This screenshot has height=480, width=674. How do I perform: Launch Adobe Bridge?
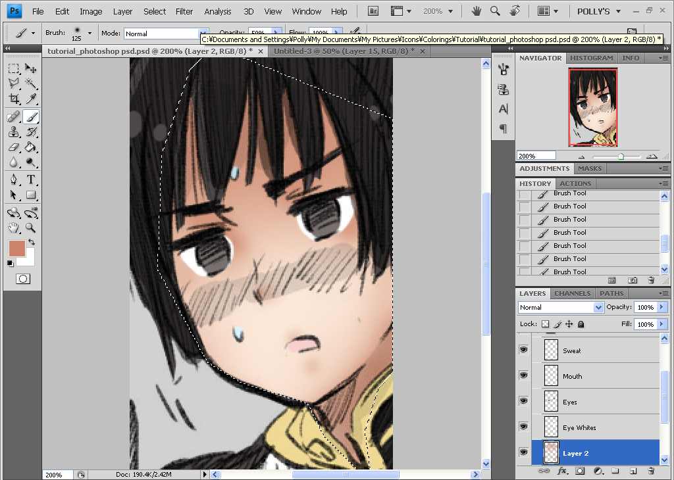(373, 11)
